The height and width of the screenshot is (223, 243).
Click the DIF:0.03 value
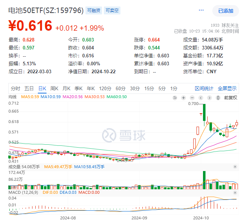[x=50, y=192]
